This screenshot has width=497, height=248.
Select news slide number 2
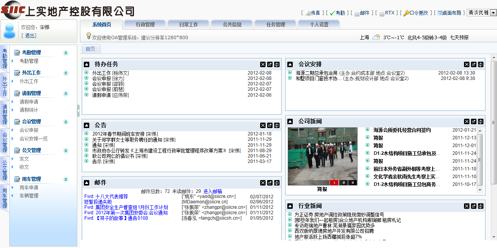pyautogui.click(x=343, y=183)
